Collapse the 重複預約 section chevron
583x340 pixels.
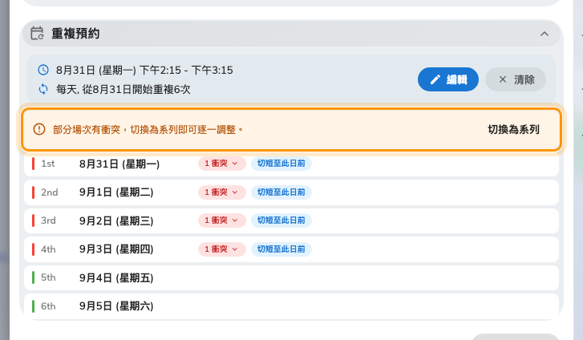(545, 34)
